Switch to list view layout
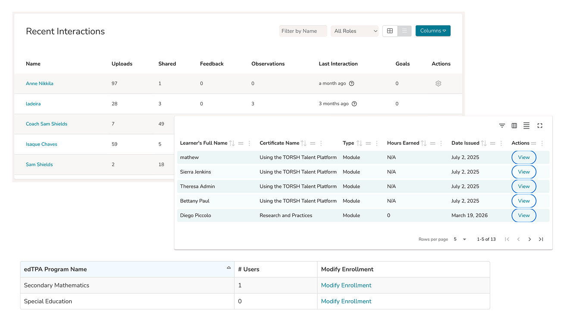This screenshot has width=582, height=327. click(404, 31)
